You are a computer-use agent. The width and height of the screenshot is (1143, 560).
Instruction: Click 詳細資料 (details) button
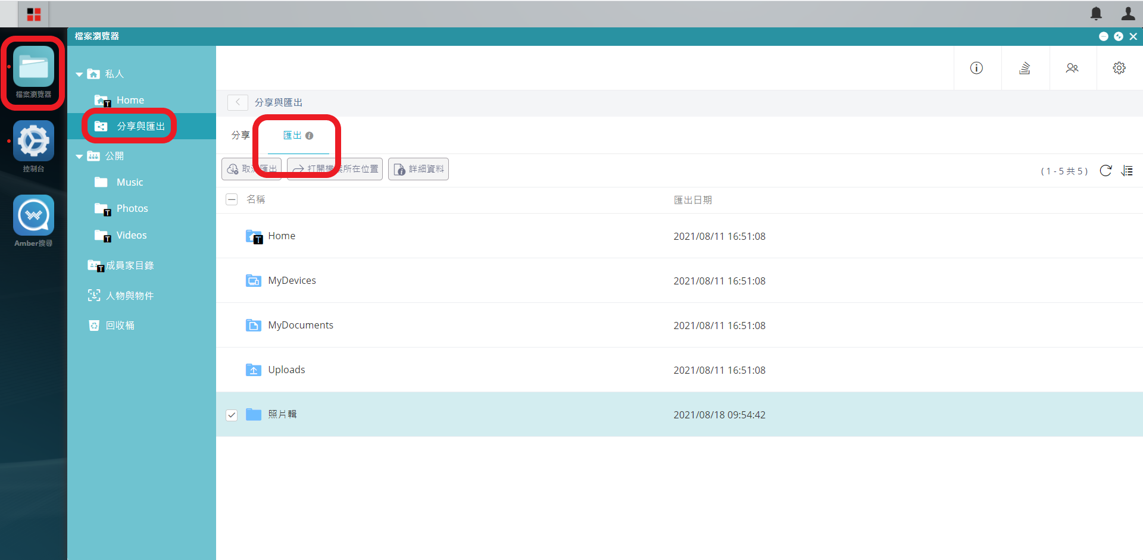419,169
